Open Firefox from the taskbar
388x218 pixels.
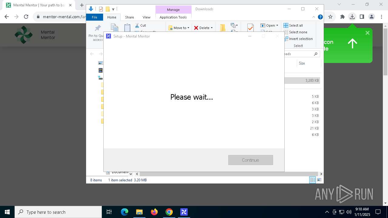pos(154,212)
